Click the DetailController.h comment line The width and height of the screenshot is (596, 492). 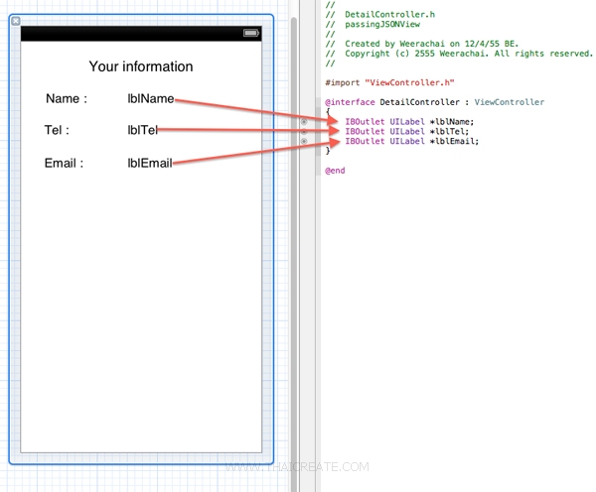tap(380, 15)
